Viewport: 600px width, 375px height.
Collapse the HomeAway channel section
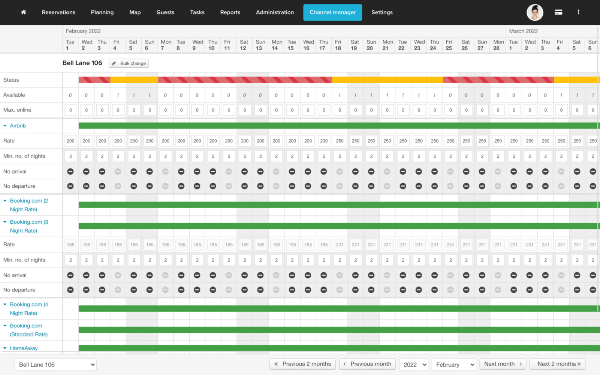[5, 348]
